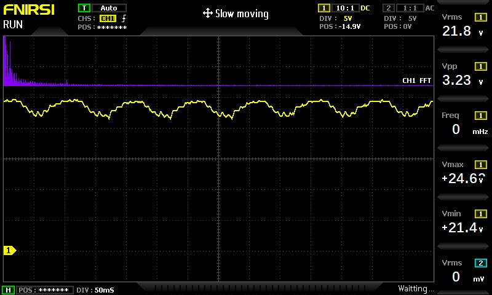Click the Waitting status text

tap(416, 288)
